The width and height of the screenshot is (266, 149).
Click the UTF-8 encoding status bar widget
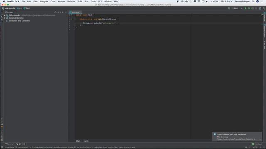point(255,147)
